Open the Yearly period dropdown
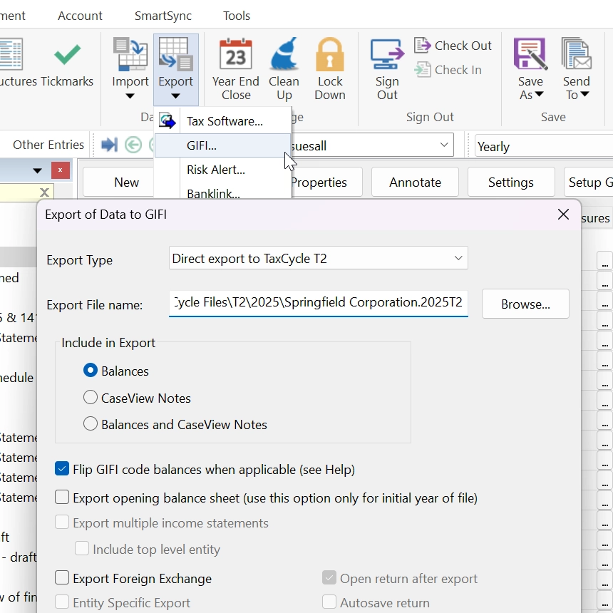 click(543, 146)
